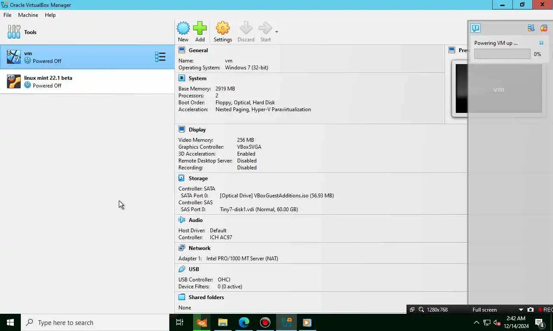This screenshot has width=553, height=331.
Task: Open File Explorer from the taskbar
Action: [222, 322]
